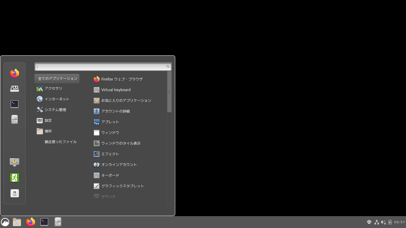Launch Firefox from the bottom panel
Screen dimensions: 406x228
pos(31,222)
